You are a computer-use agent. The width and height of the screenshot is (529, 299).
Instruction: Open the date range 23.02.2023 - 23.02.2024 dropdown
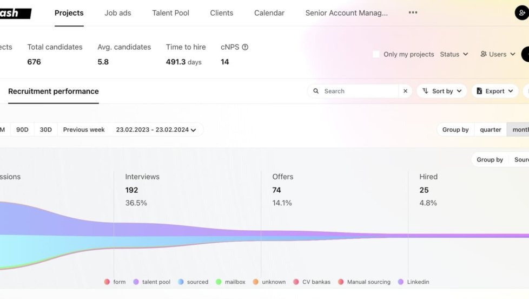[x=156, y=130]
